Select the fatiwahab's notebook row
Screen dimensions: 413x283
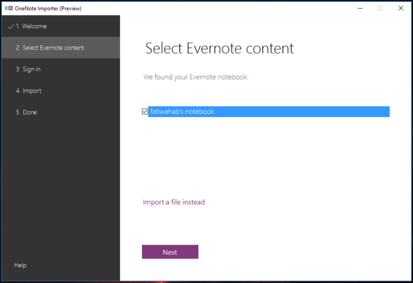(x=269, y=111)
